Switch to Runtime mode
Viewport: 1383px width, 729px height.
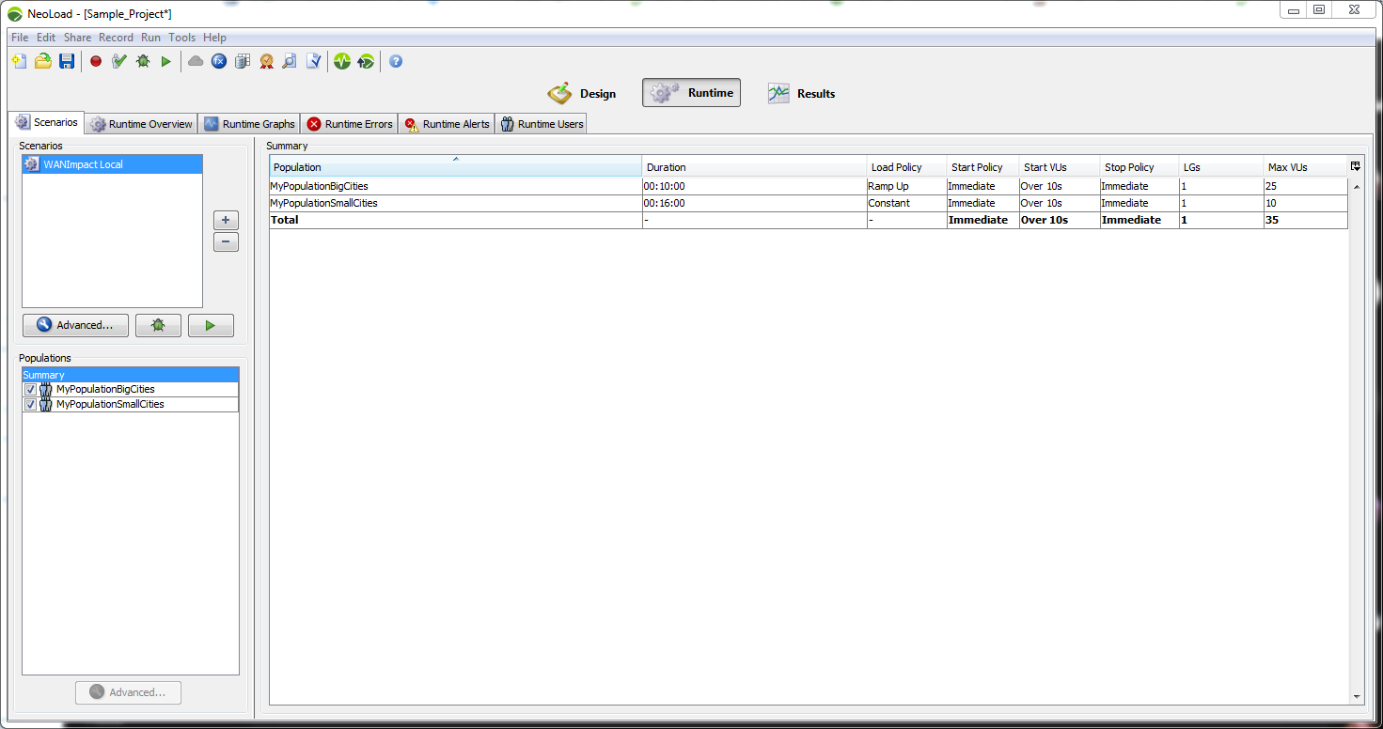coord(691,93)
